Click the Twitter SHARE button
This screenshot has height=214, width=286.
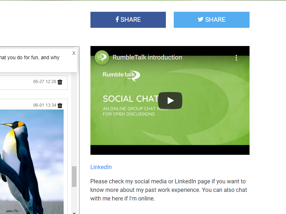tap(211, 20)
